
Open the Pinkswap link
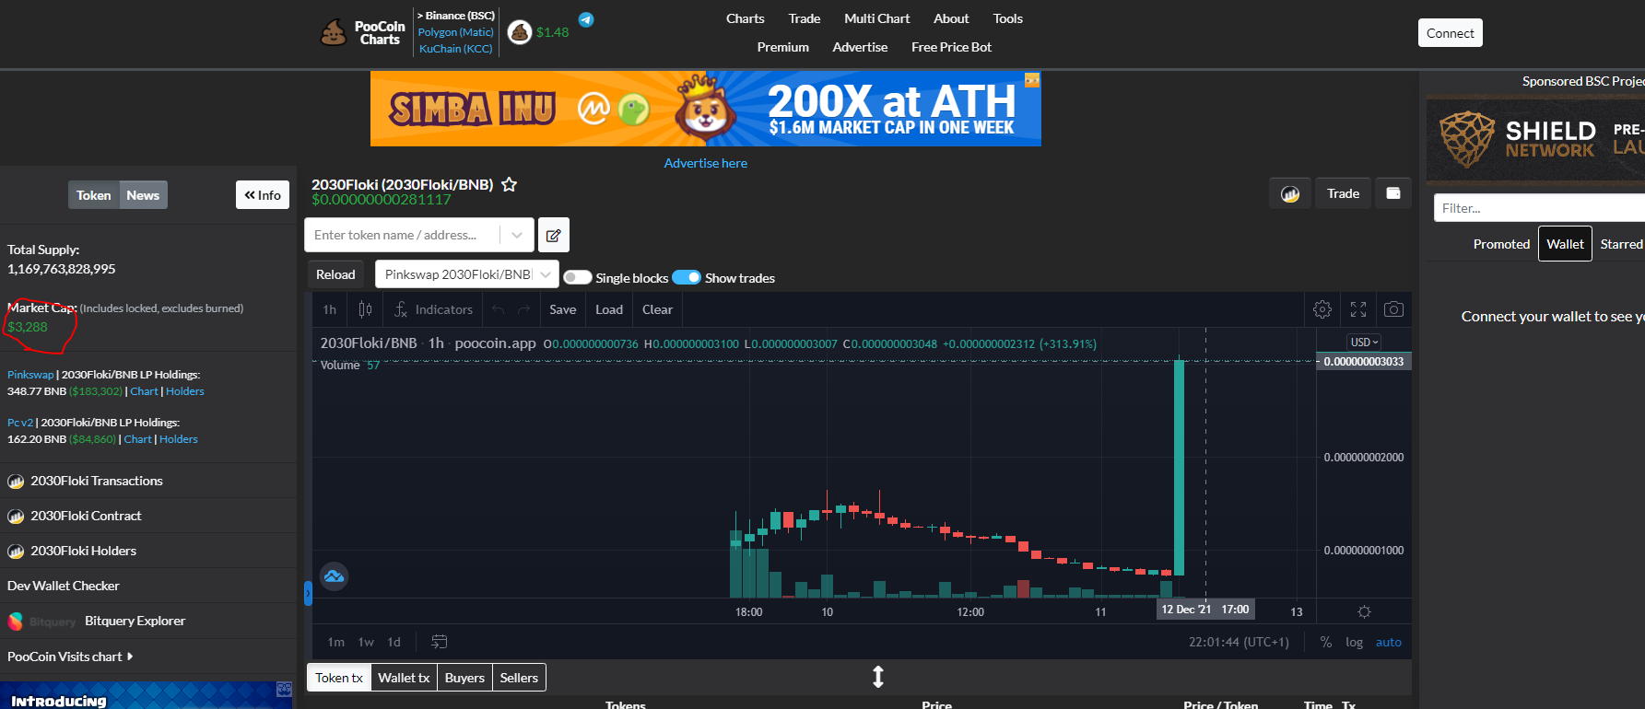click(30, 375)
